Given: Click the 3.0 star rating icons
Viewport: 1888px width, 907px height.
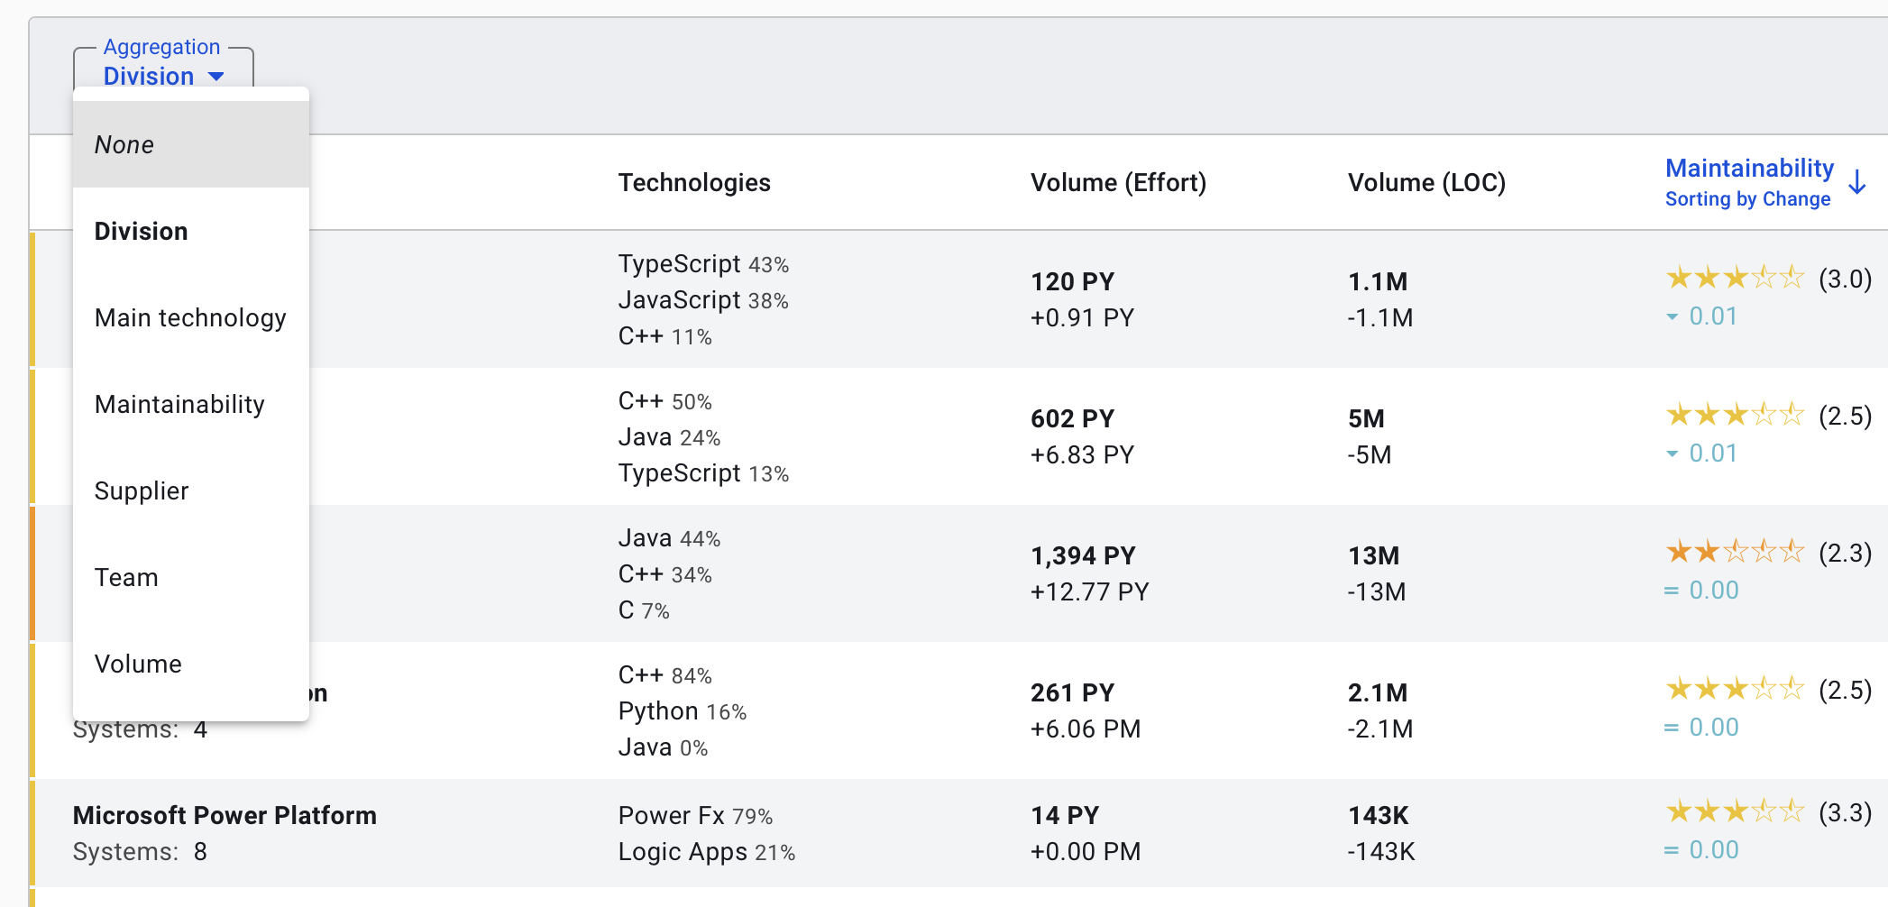Looking at the screenshot, I should coord(1734,278).
